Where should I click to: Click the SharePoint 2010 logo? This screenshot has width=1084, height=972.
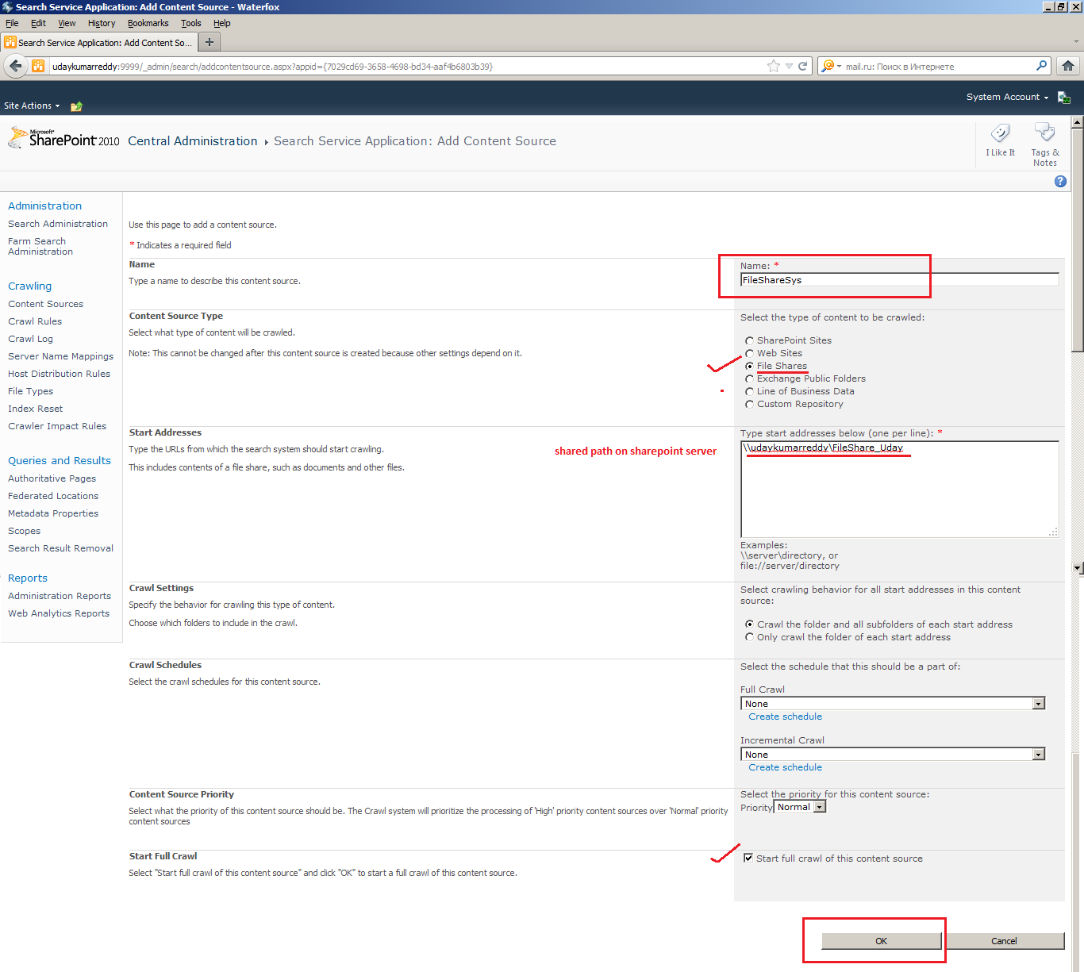click(x=63, y=138)
